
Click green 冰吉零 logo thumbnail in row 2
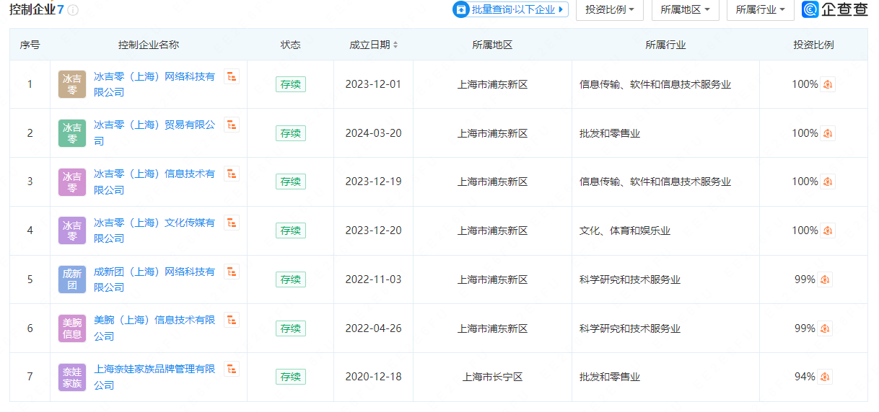[x=72, y=133]
